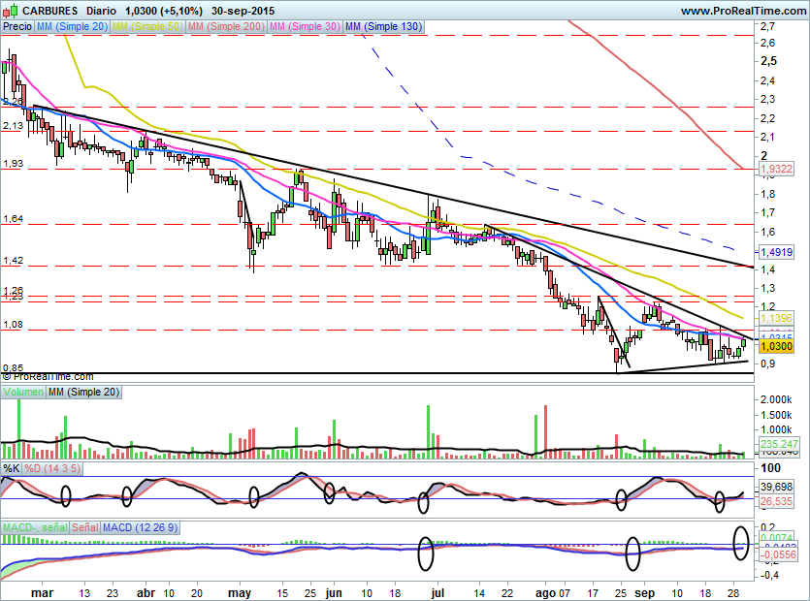Screen dimensions: 810x601
Task: Select the MM (Simple 20) blue label
Action: point(71,26)
